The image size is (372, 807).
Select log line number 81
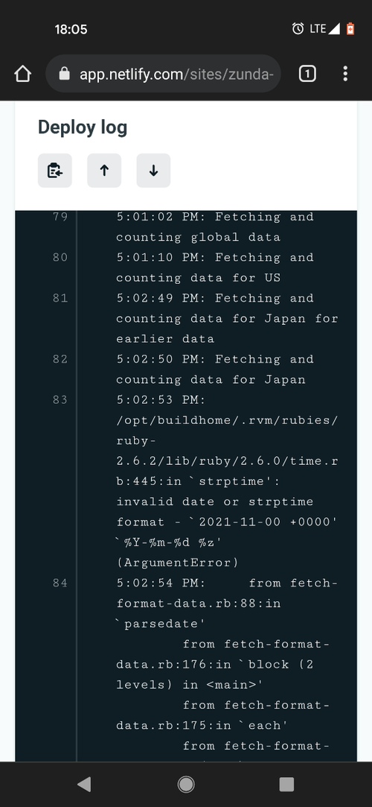click(x=60, y=298)
